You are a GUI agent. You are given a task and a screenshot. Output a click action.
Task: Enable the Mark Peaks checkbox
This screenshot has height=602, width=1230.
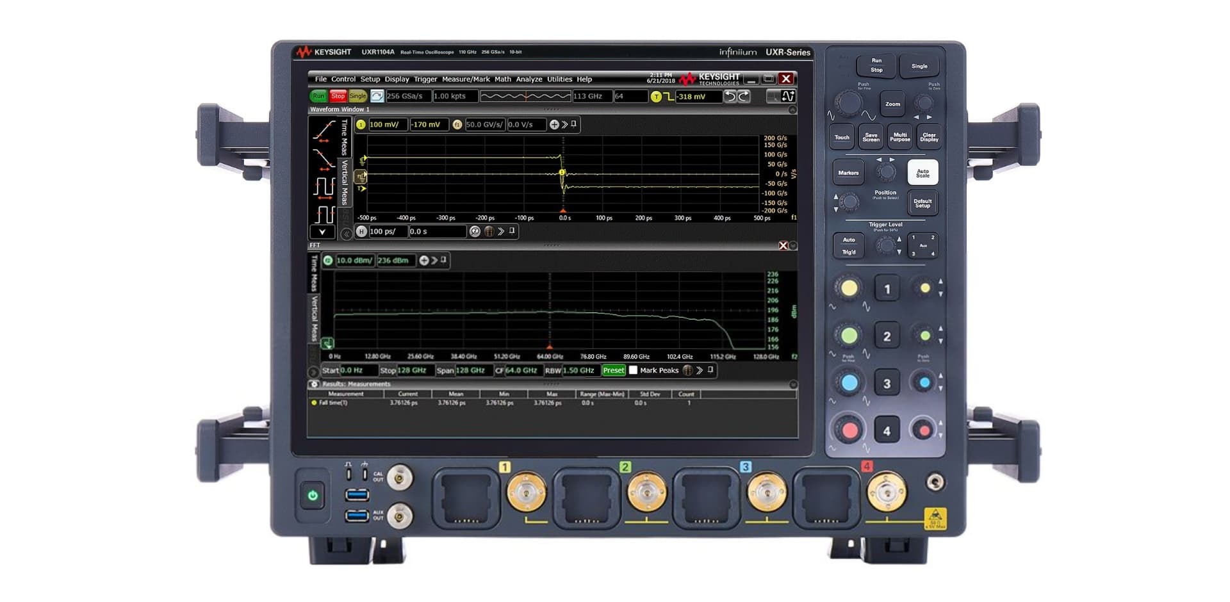tap(633, 370)
